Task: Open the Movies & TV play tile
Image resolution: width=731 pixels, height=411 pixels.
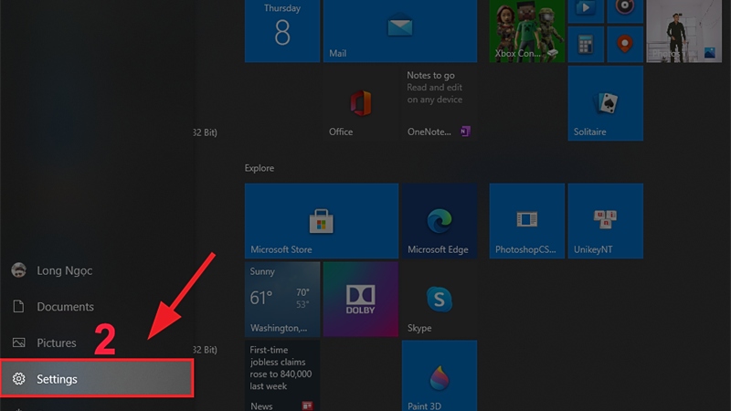Action: pos(586,11)
